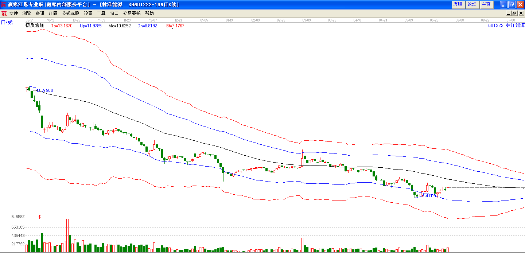Click the 601222 林洋能源 stock label

pos(506,26)
